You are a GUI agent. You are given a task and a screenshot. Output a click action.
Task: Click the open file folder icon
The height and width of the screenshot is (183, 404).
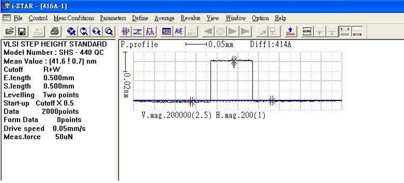click(x=9, y=31)
